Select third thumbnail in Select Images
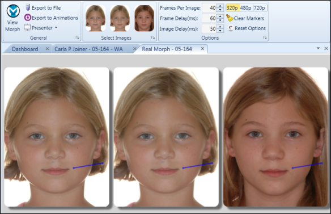Screen dimensions: 331x214 [x=144, y=18]
